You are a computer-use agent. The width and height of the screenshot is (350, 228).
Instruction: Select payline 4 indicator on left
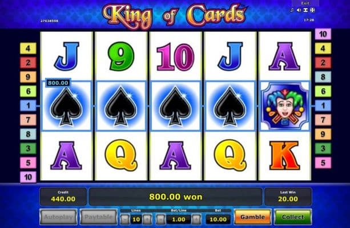[28, 48]
